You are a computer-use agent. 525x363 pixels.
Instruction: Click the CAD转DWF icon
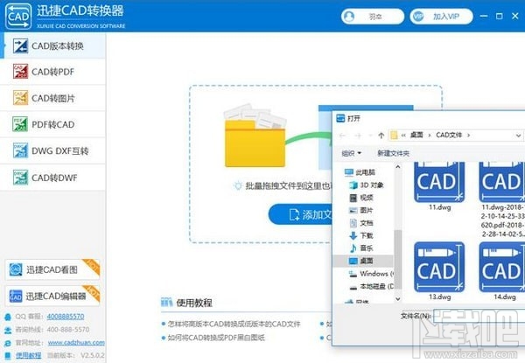(20, 178)
